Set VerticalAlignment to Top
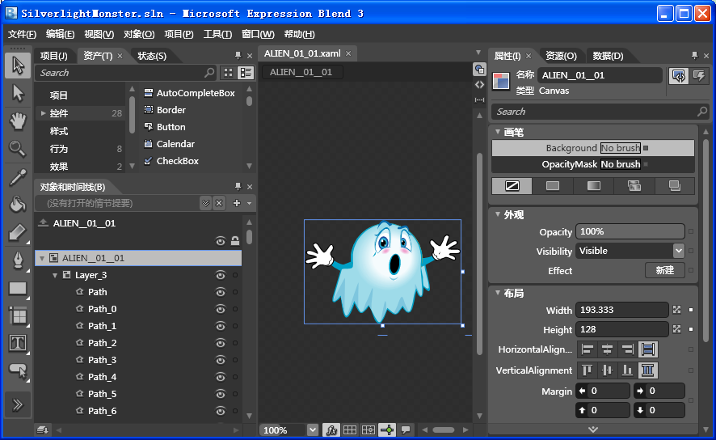 tap(588, 370)
